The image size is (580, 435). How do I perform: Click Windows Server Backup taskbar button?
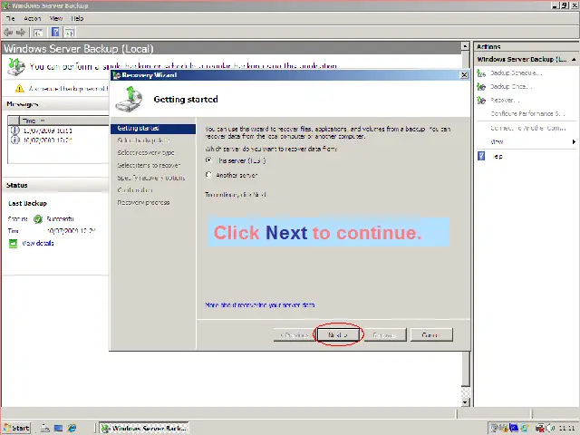tap(144, 428)
